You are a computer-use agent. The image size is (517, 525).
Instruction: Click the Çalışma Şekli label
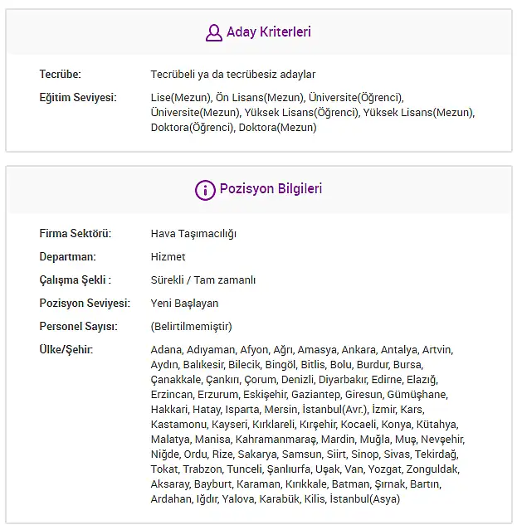pos(76,280)
